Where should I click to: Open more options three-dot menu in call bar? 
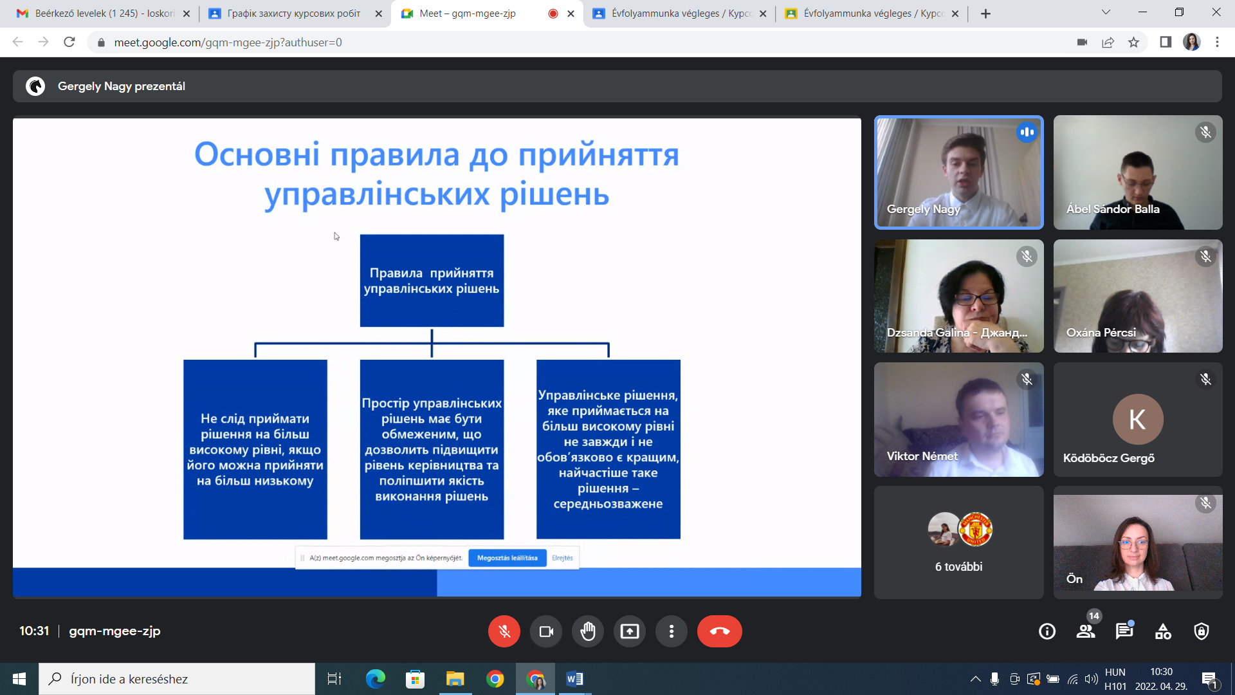coord(672,631)
